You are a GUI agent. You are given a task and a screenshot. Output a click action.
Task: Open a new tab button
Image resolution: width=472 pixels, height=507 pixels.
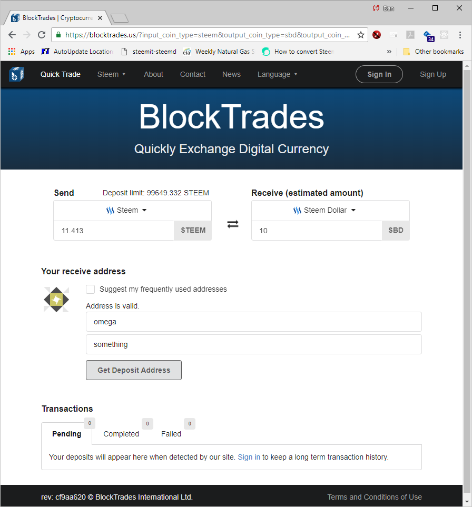tap(120, 18)
